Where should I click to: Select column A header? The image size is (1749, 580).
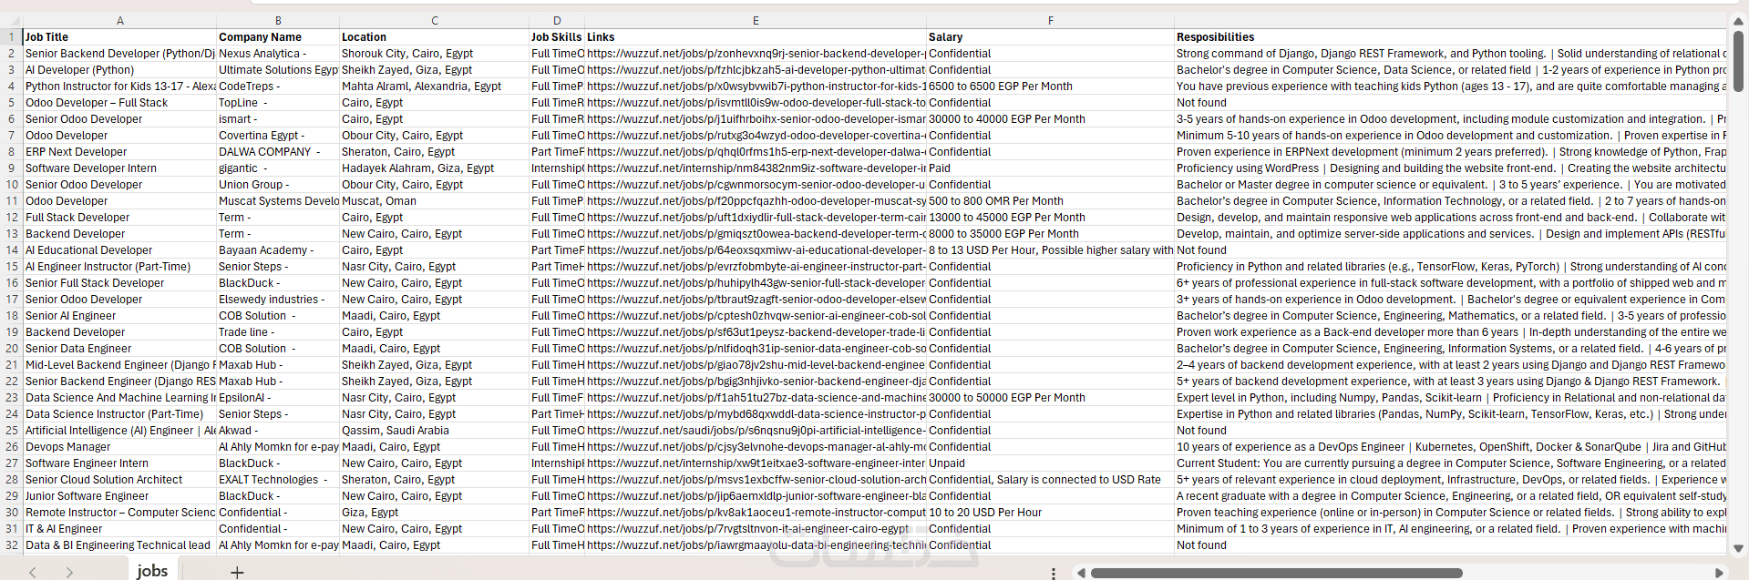[x=119, y=20]
